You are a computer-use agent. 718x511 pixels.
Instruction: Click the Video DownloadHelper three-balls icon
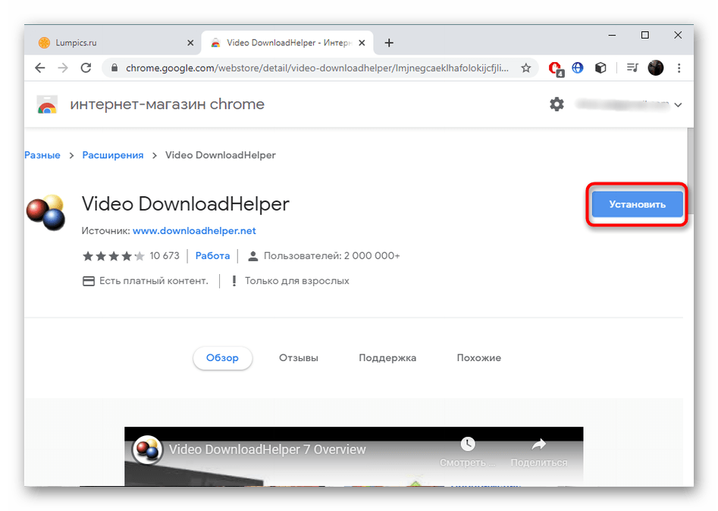point(45,212)
